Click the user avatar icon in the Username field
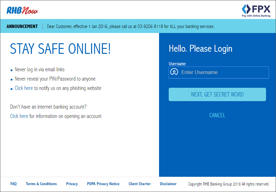The height and width of the screenshot is (192, 276). click(x=174, y=72)
